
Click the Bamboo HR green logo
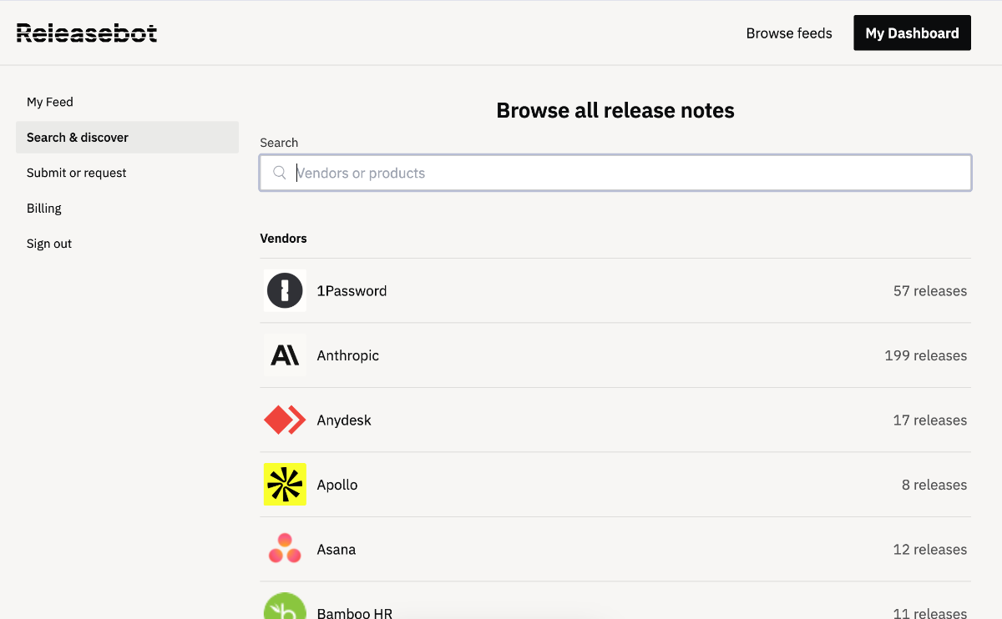(x=285, y=607)
